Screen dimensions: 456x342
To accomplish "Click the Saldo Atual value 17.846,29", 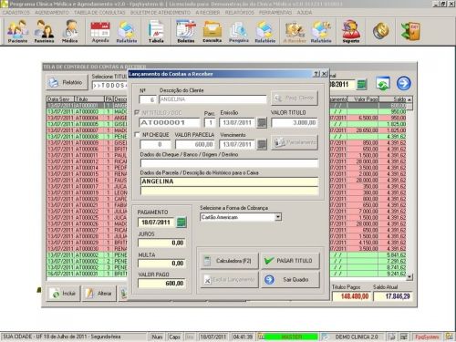I will (x=393, y=296).
